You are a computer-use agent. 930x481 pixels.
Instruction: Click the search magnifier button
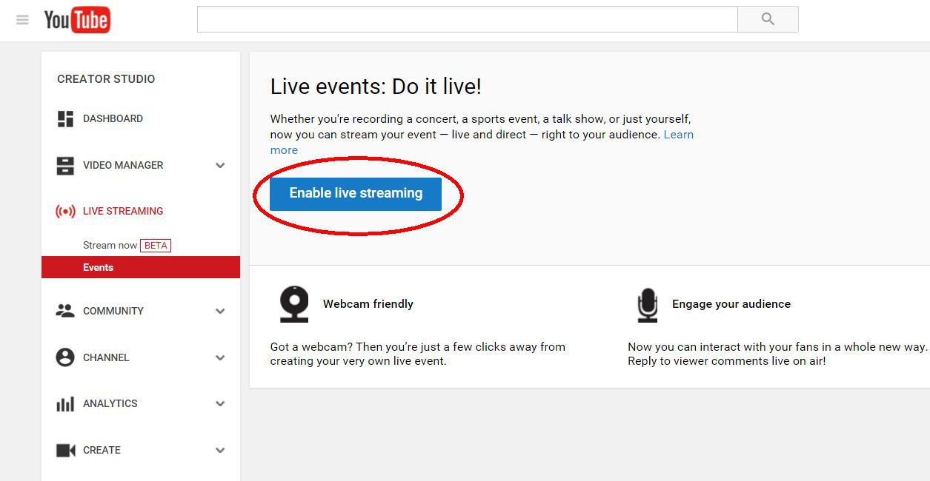pos(767,19)
